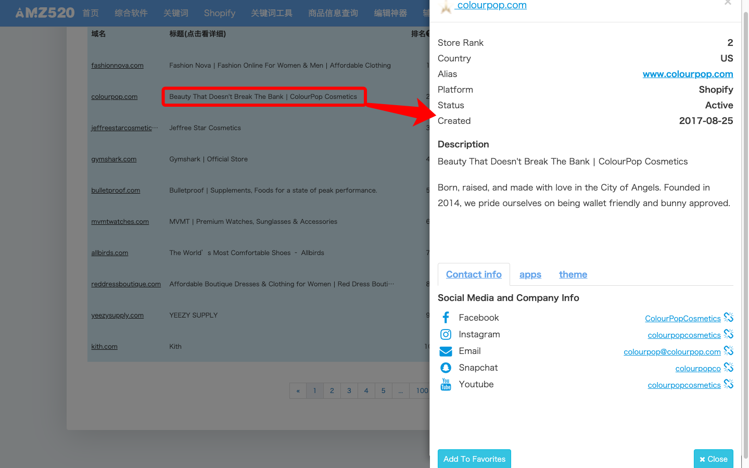749x468 pixels.
Task: Click the Snapchat ghost icon
Action: click(x=446, y=368)
